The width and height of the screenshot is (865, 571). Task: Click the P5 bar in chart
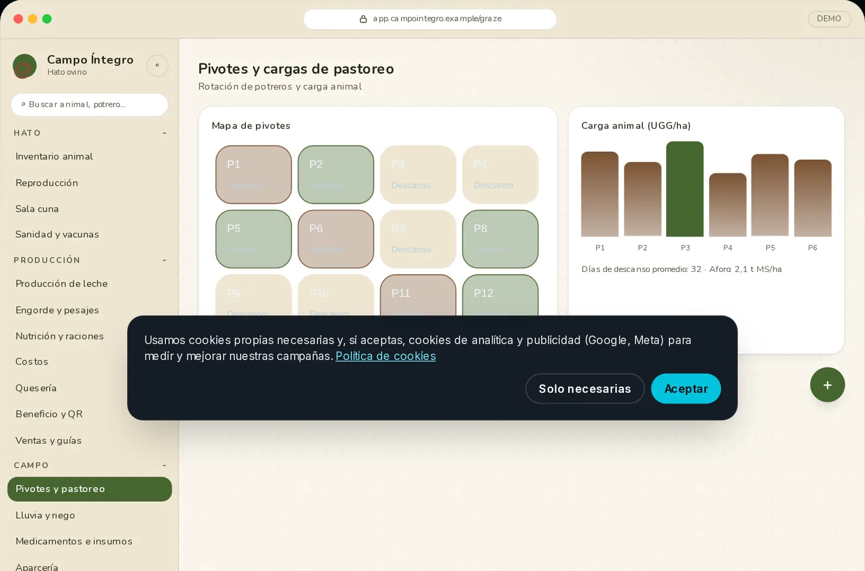point(770,195)
